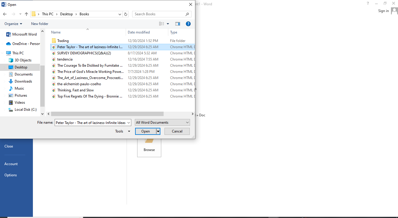
Task: Sort files by Date modified column
Action: (x=139, y=32)
